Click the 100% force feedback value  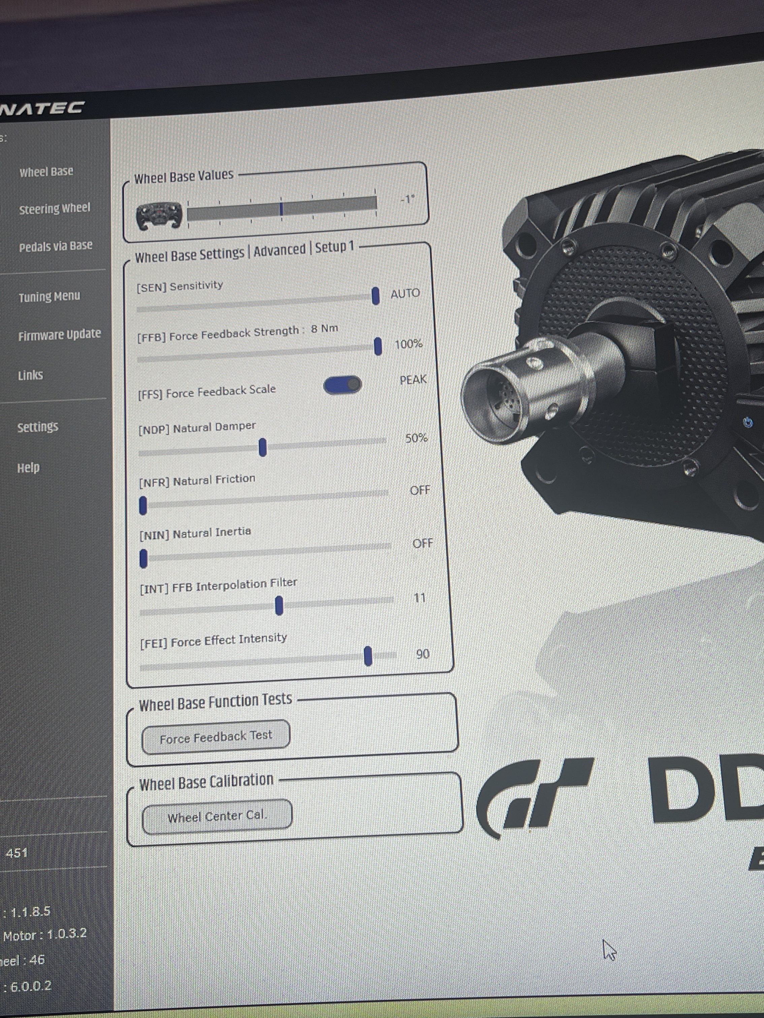[409, 344]
